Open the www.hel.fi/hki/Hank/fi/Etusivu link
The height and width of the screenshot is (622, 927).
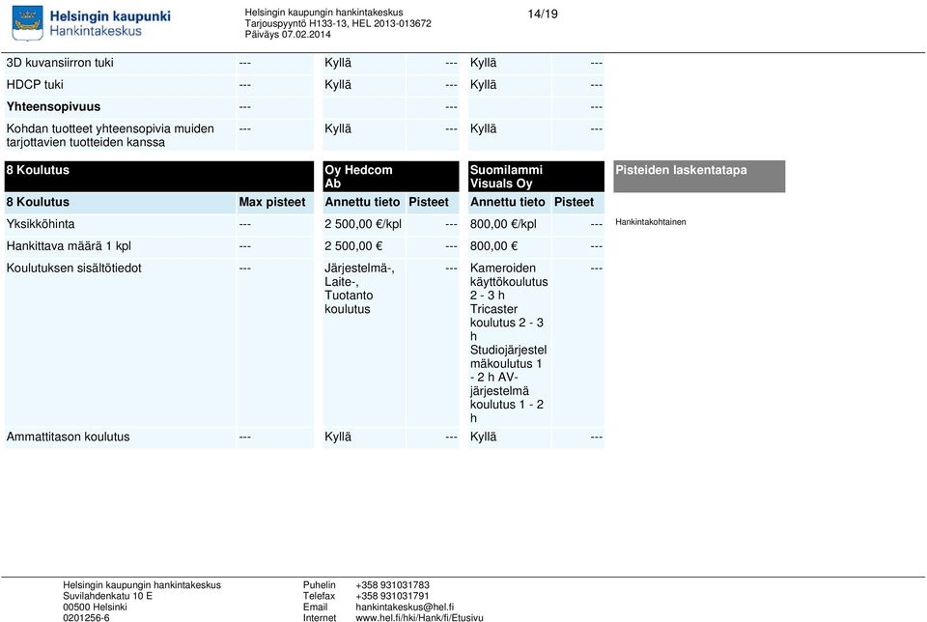[x=419, y=618]
